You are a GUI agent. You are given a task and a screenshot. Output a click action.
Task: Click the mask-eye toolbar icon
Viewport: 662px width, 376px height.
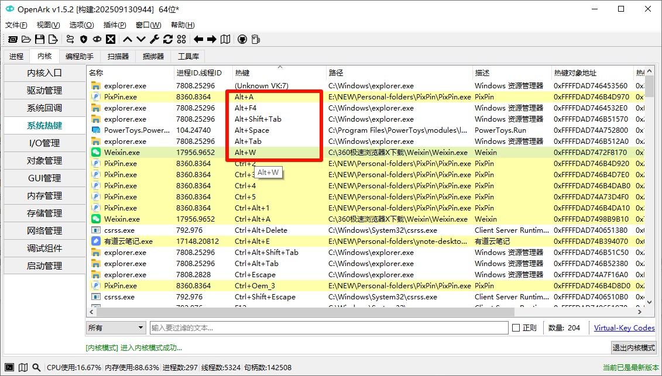pos(97,40)
